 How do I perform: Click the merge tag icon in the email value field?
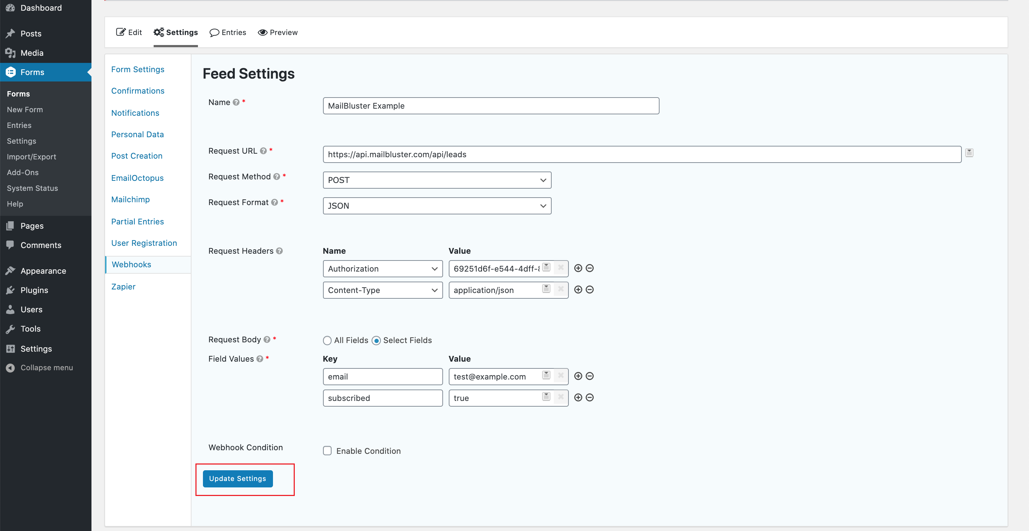point(546,376)
